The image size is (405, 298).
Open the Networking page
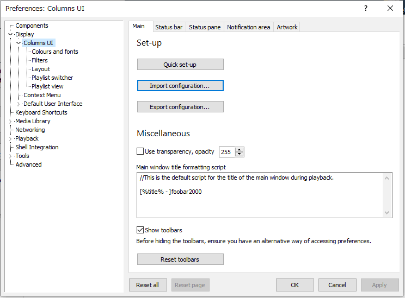(30, 130)
